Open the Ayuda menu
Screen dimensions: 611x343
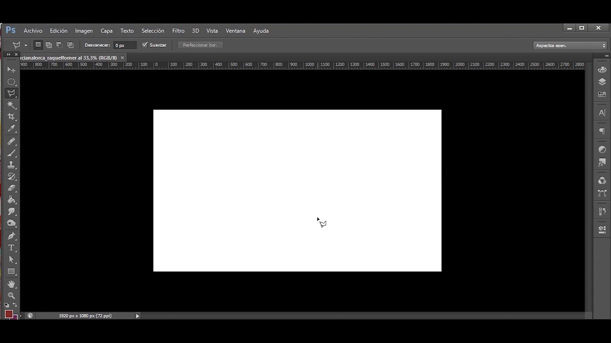(261, 30)
